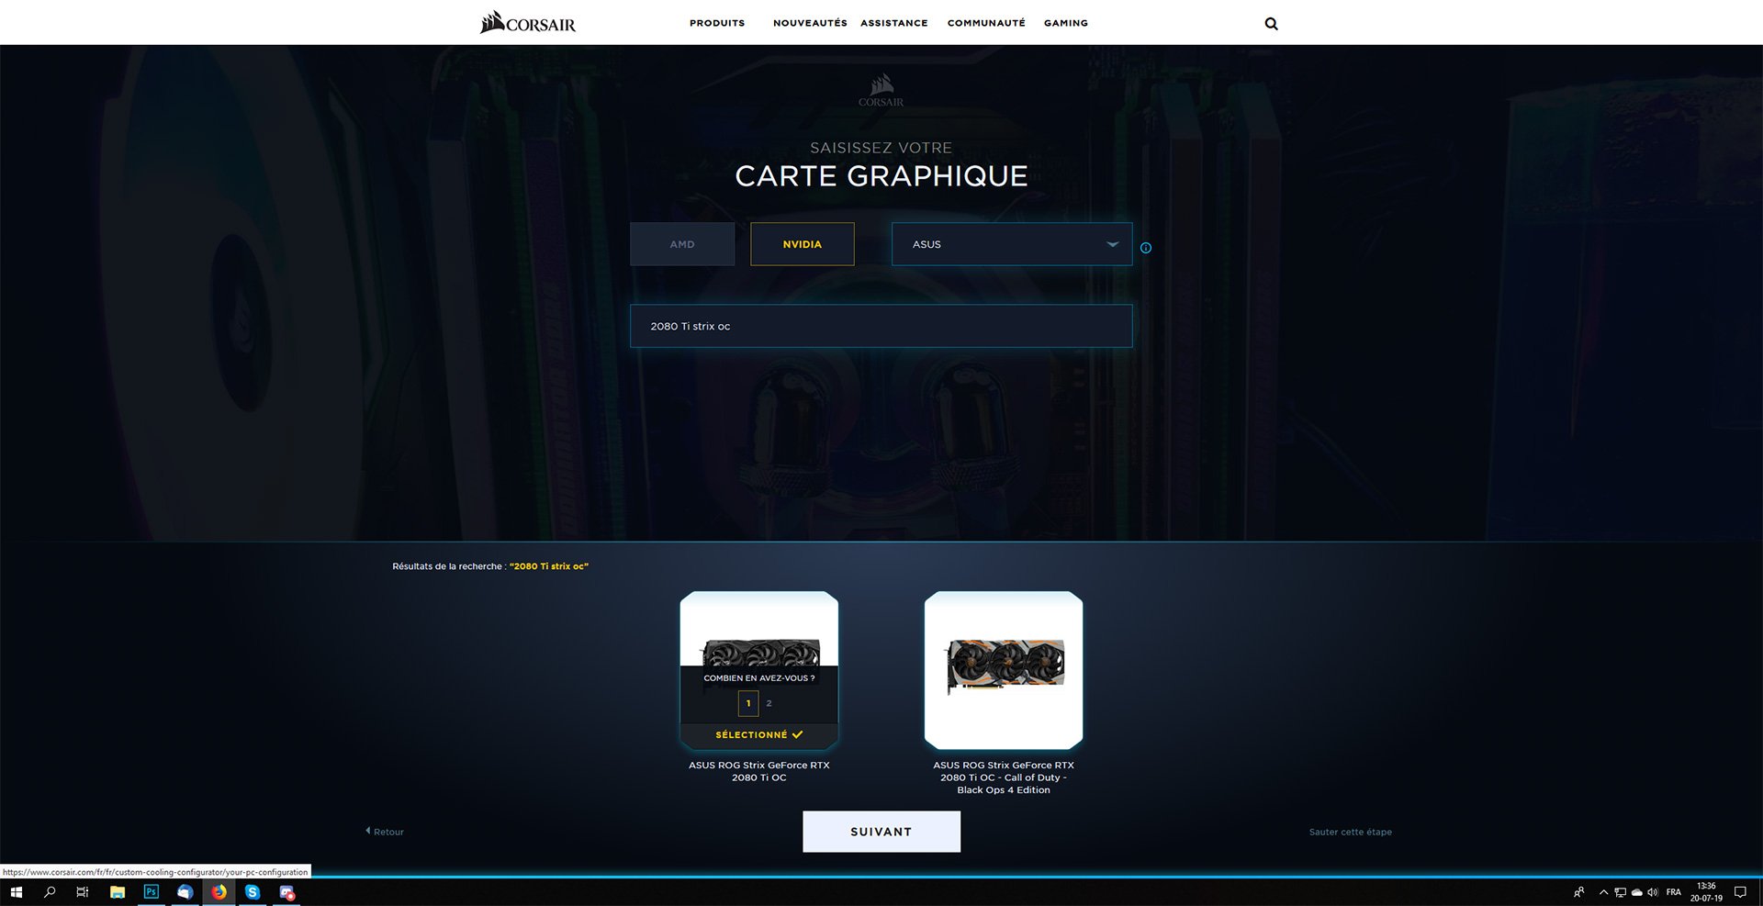
Task: Open the site search magnifier icon
Action: coord(1271,24)
